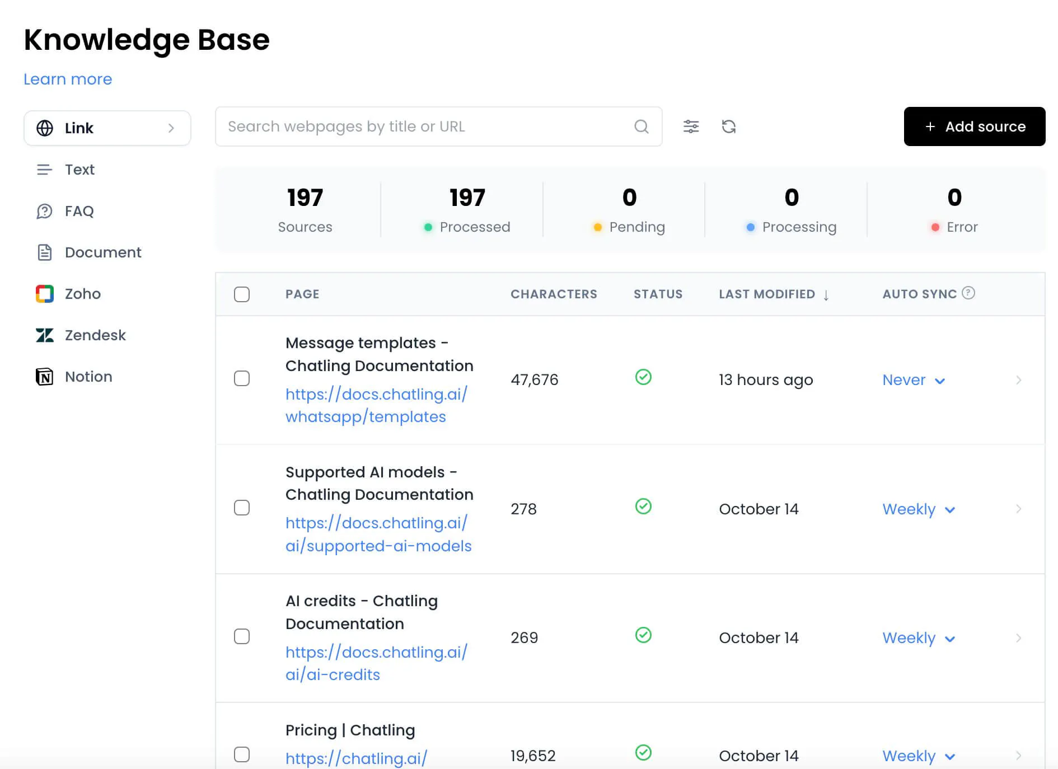The width and height of the screenshot is (1058, 769).
Task: Select the Text source type
Action: coord(79,170)
